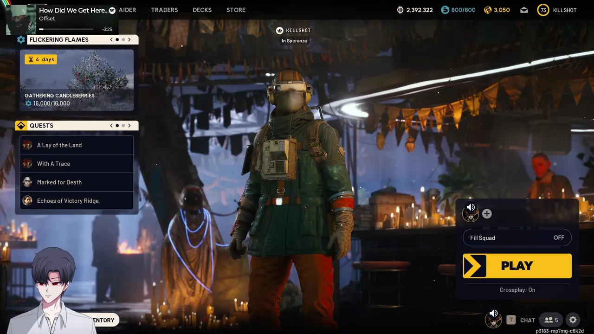Seek on the music track progress bar
The height and width of the screenshot is (334, 594).
click(x=66, y=29)
